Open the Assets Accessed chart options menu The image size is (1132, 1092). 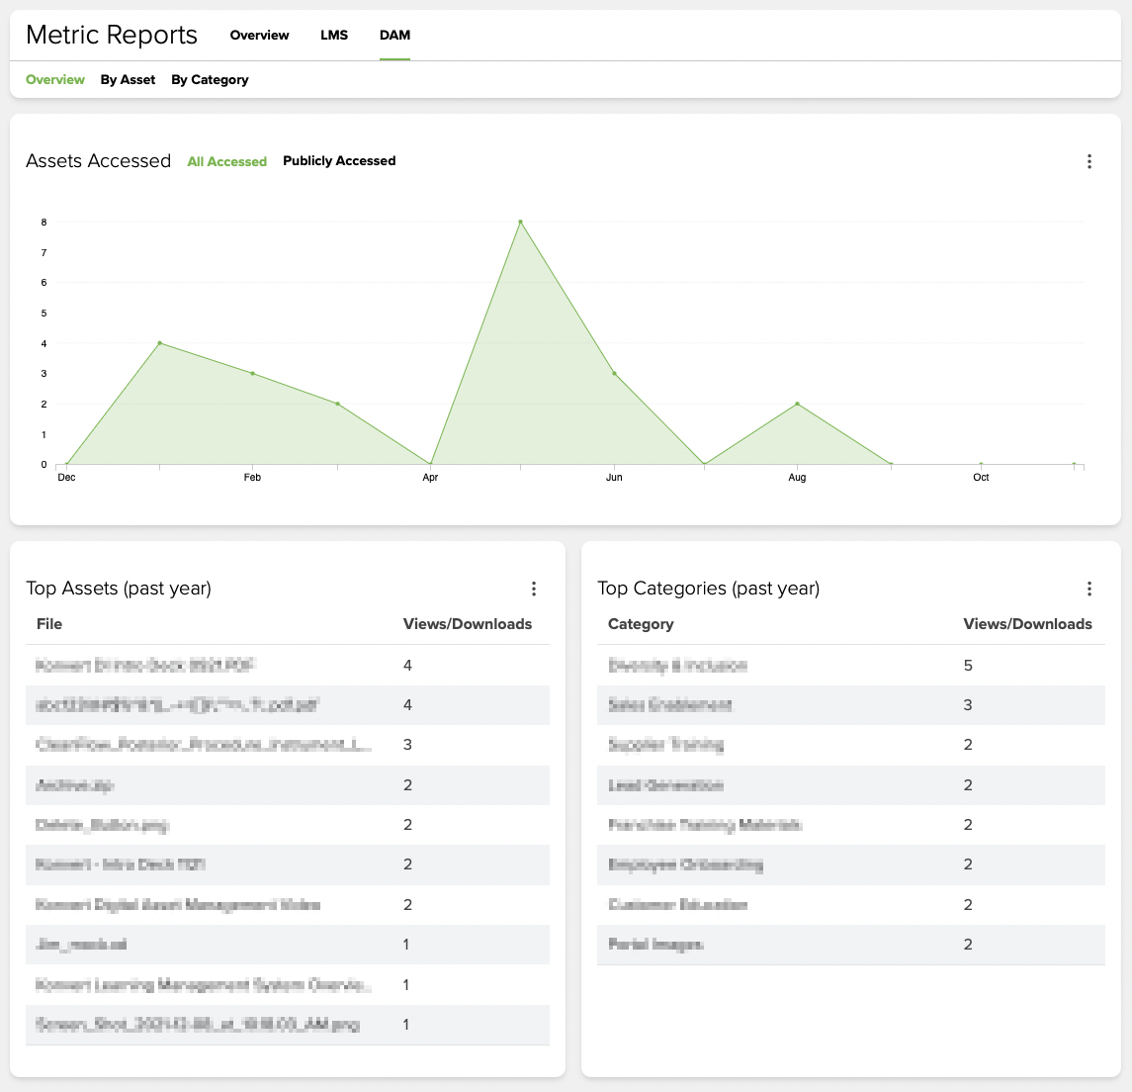click(x=1089, y=161)
